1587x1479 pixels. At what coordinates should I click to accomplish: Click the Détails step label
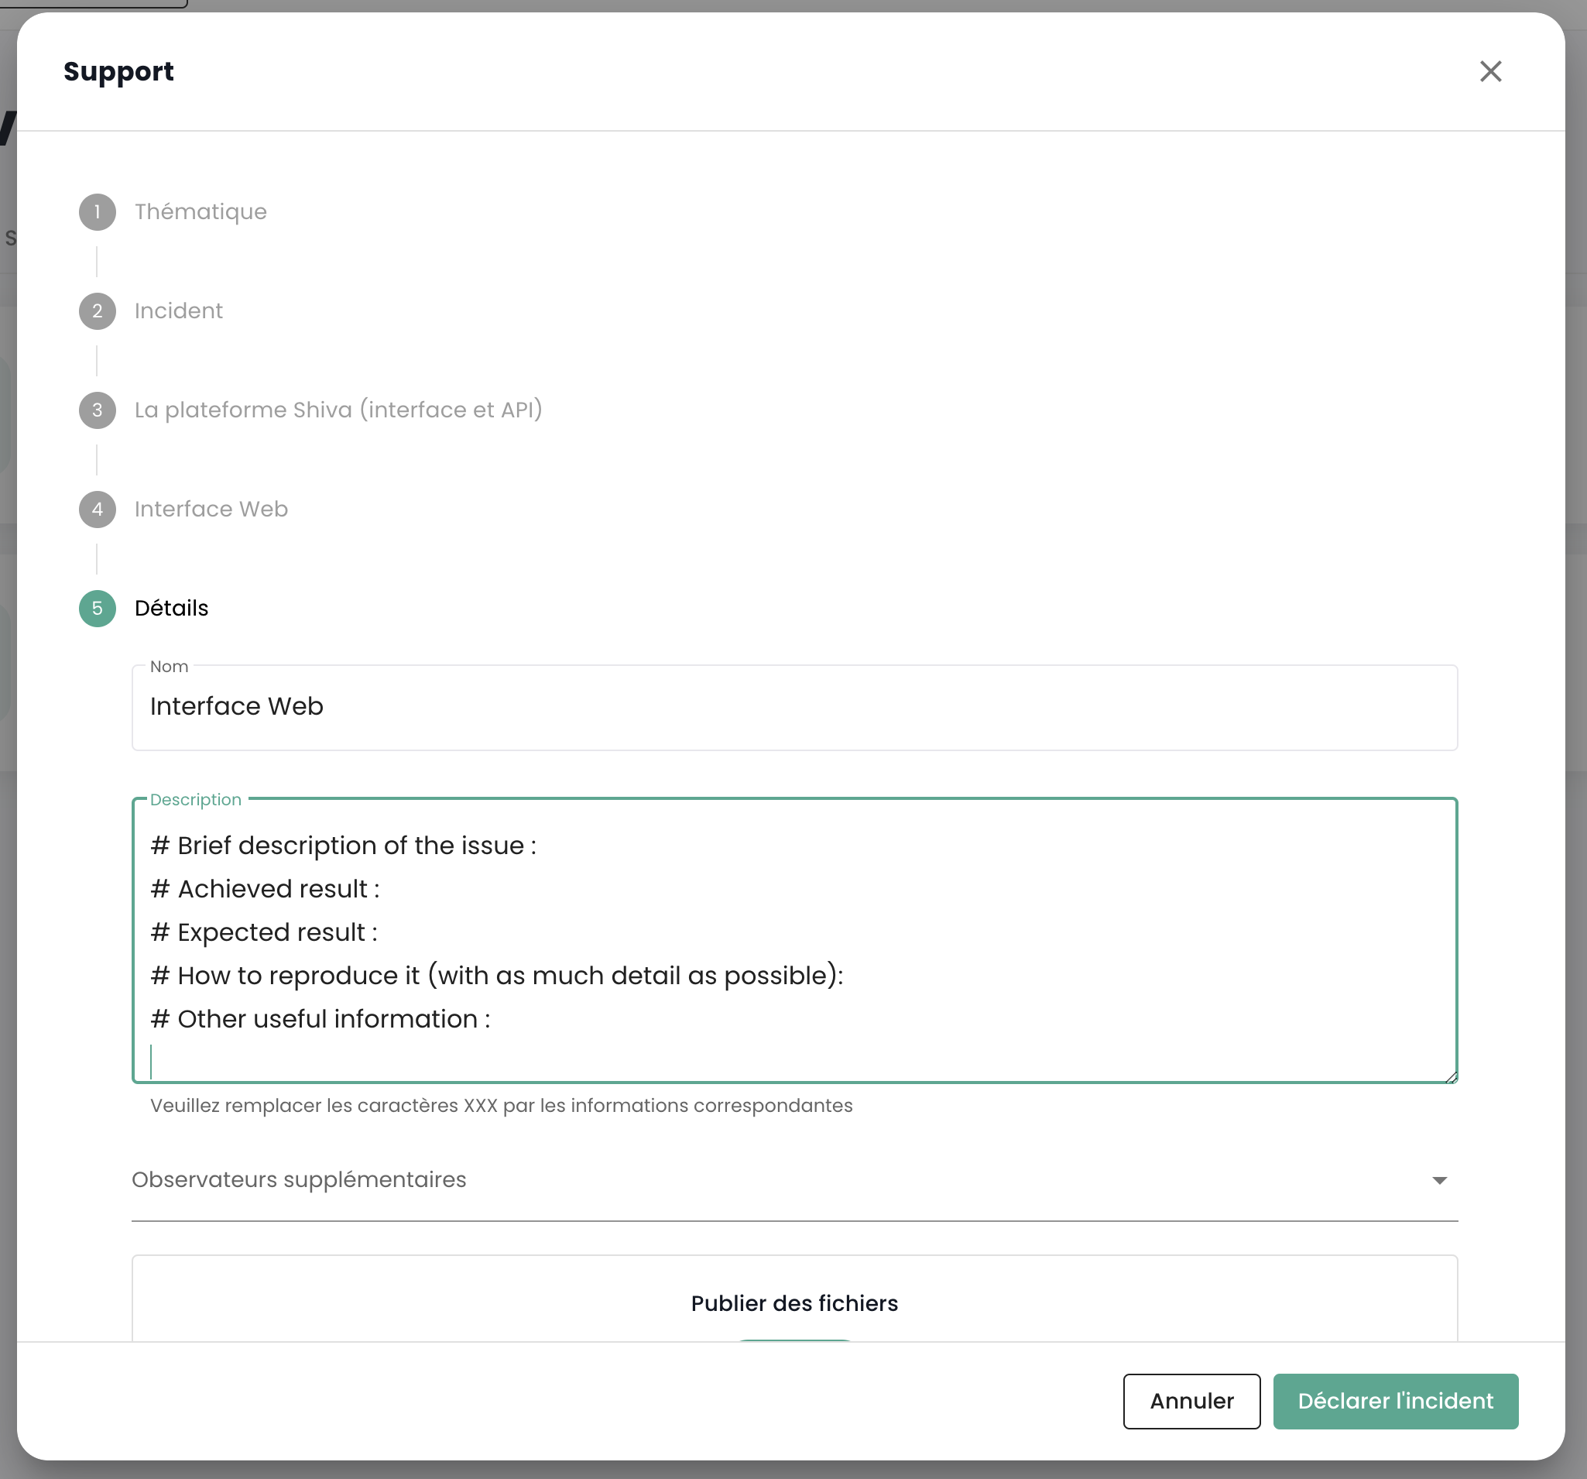point(171,609)
